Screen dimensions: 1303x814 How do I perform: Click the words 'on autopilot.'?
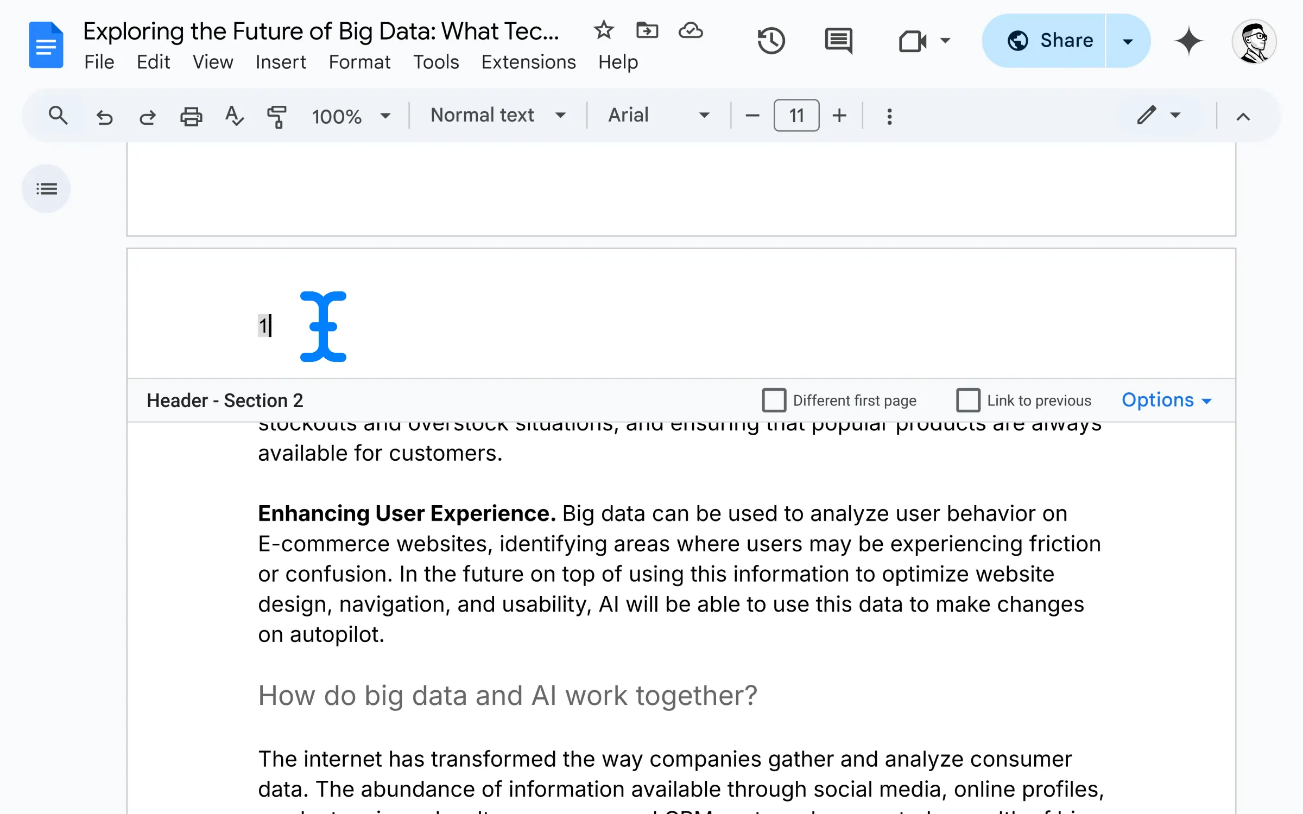click(321, 634)
